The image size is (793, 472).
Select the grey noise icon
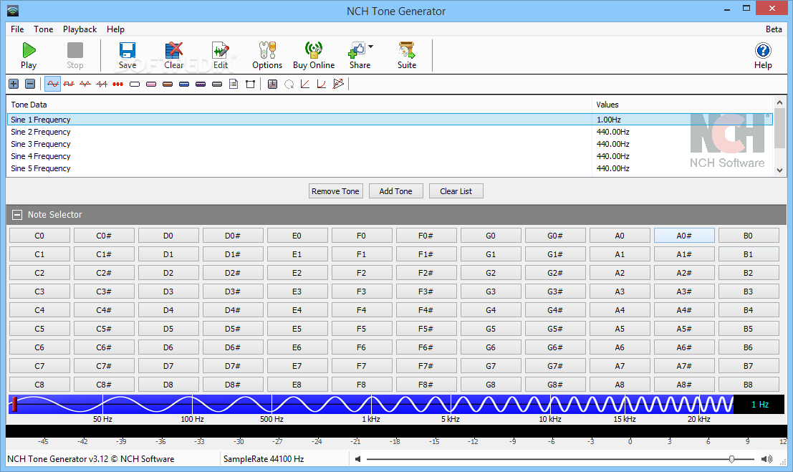[x=217, y=84]
